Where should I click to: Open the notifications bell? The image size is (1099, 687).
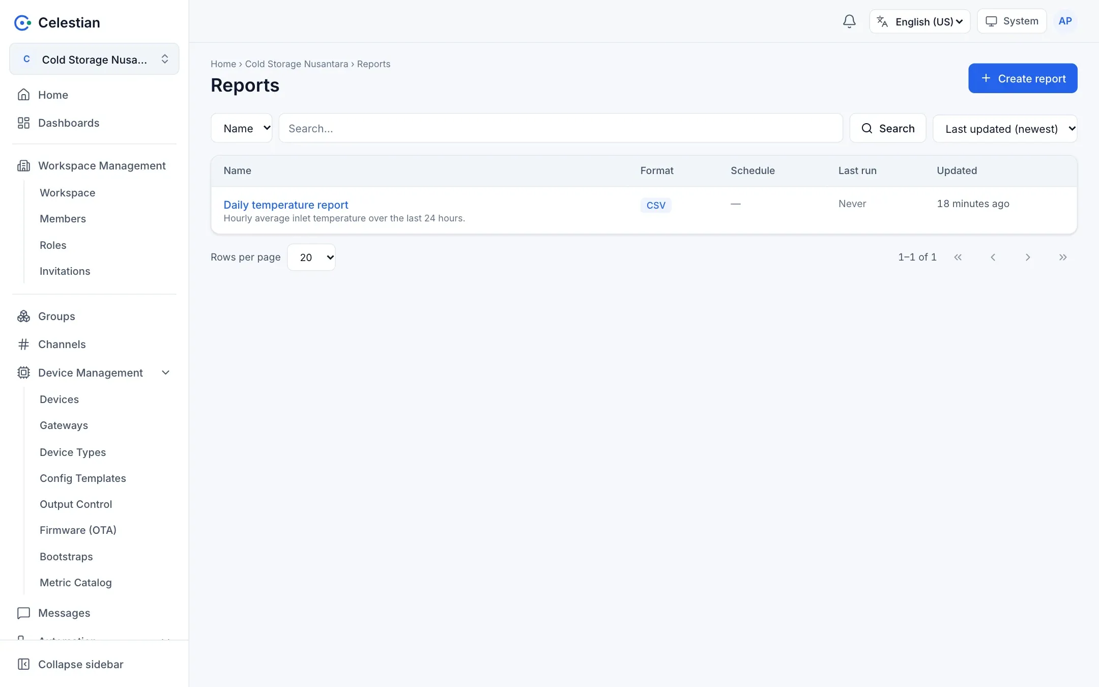[x=849, y=21]
